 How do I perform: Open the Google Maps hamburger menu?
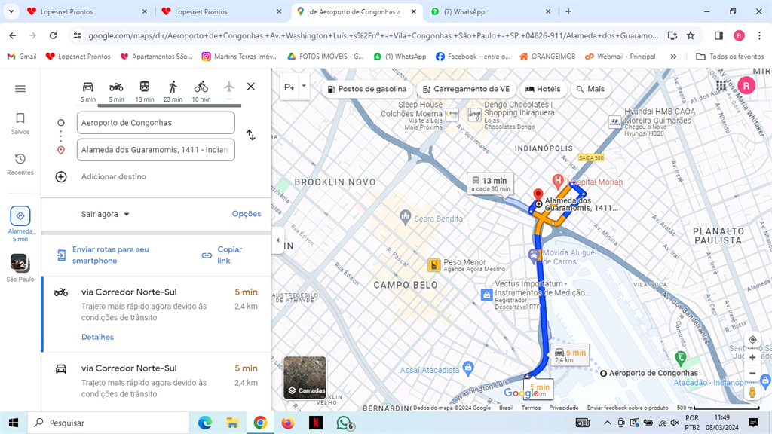pyautogui.click(x=20, y=88)
